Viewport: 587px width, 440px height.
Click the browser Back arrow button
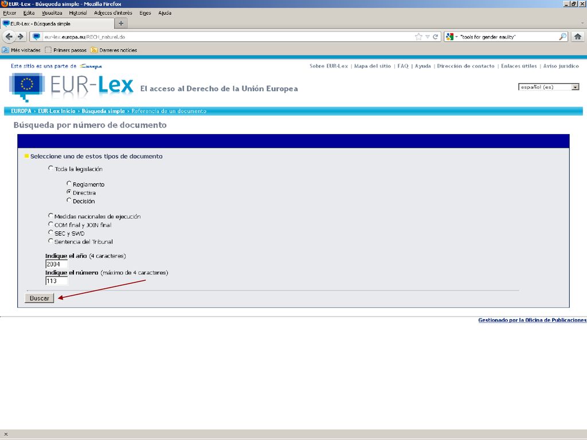coord(9,37)
